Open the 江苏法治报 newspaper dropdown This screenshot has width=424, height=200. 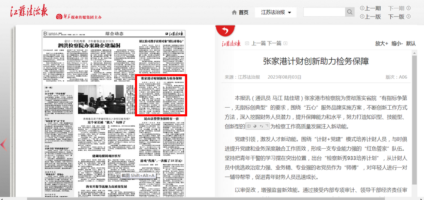click(276, 12)
